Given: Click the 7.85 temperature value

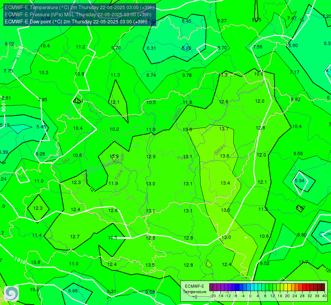Looking at the screenshot, I should 43,100.
